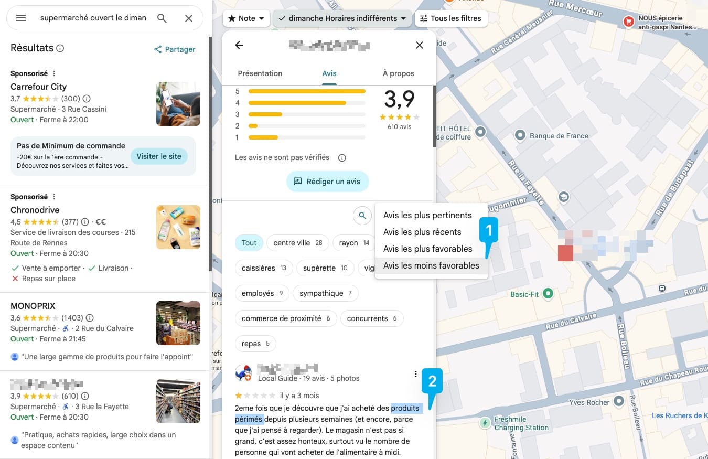Open the Résultats info icon
This screenshot has height=459, width=708.
click(60, 48)
